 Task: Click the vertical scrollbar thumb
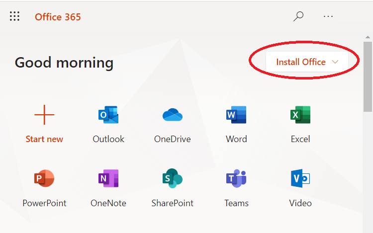(368, 77)
